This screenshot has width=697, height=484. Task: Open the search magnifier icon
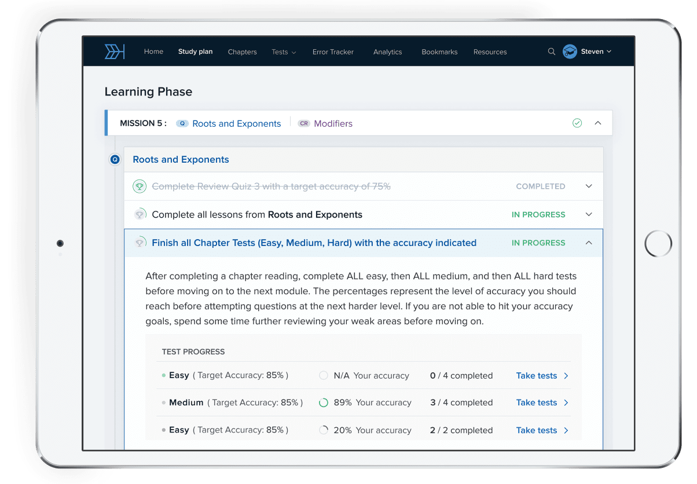tap(551, 52)
